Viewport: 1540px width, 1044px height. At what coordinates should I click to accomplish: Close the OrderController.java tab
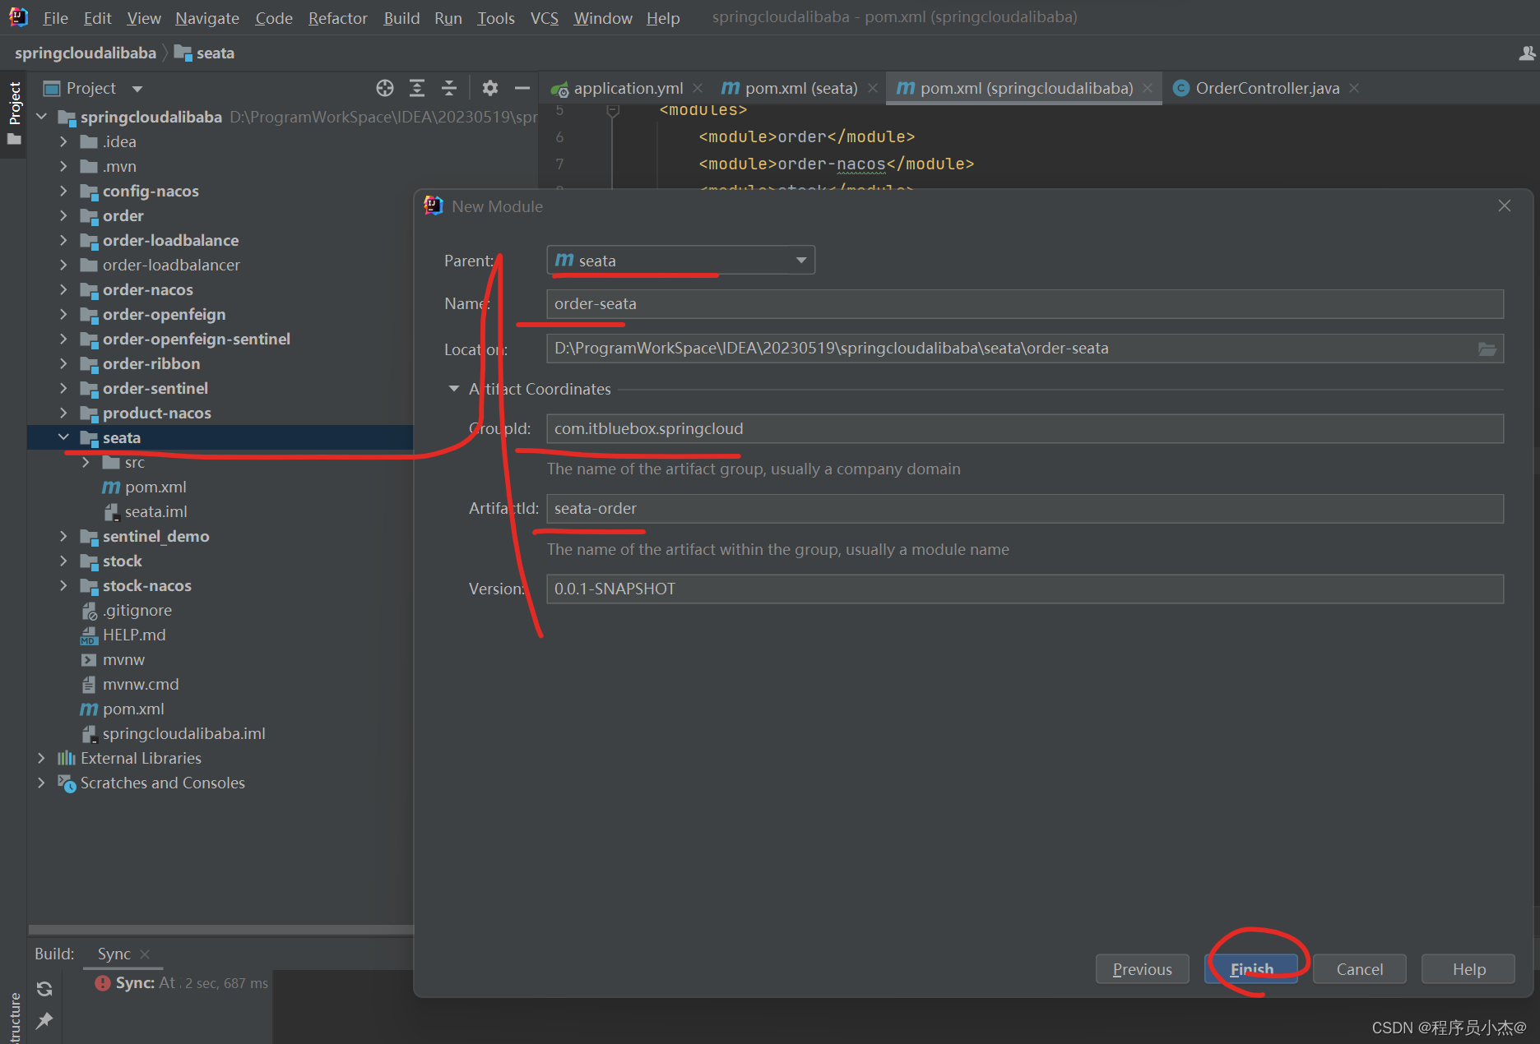pos(1354,88)
